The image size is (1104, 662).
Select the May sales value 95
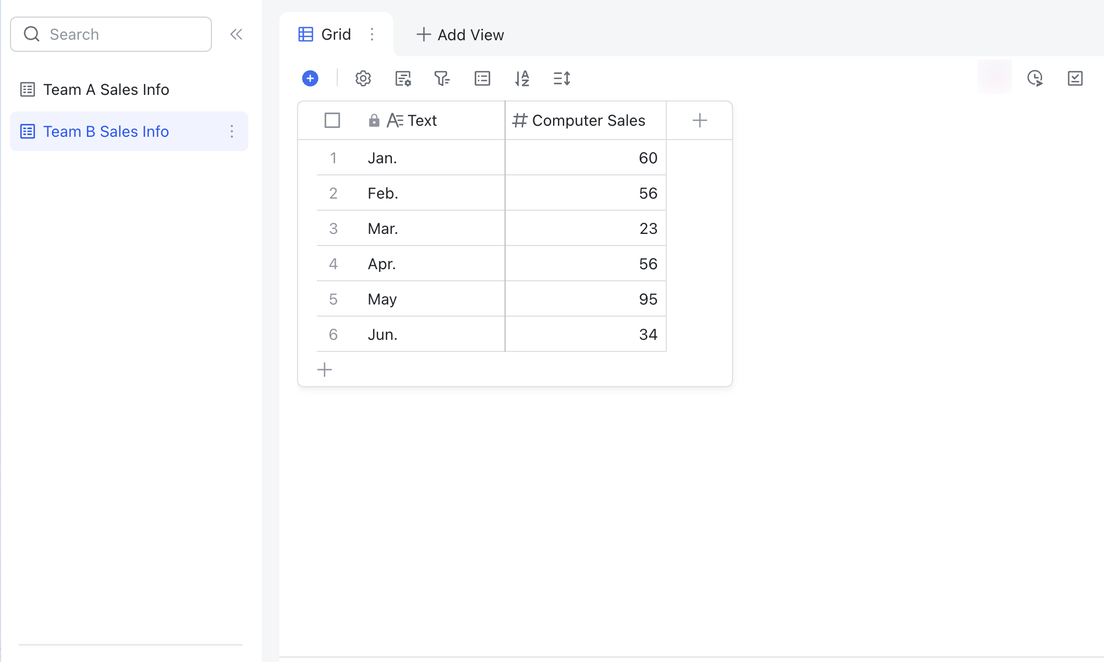click(586, 299)
